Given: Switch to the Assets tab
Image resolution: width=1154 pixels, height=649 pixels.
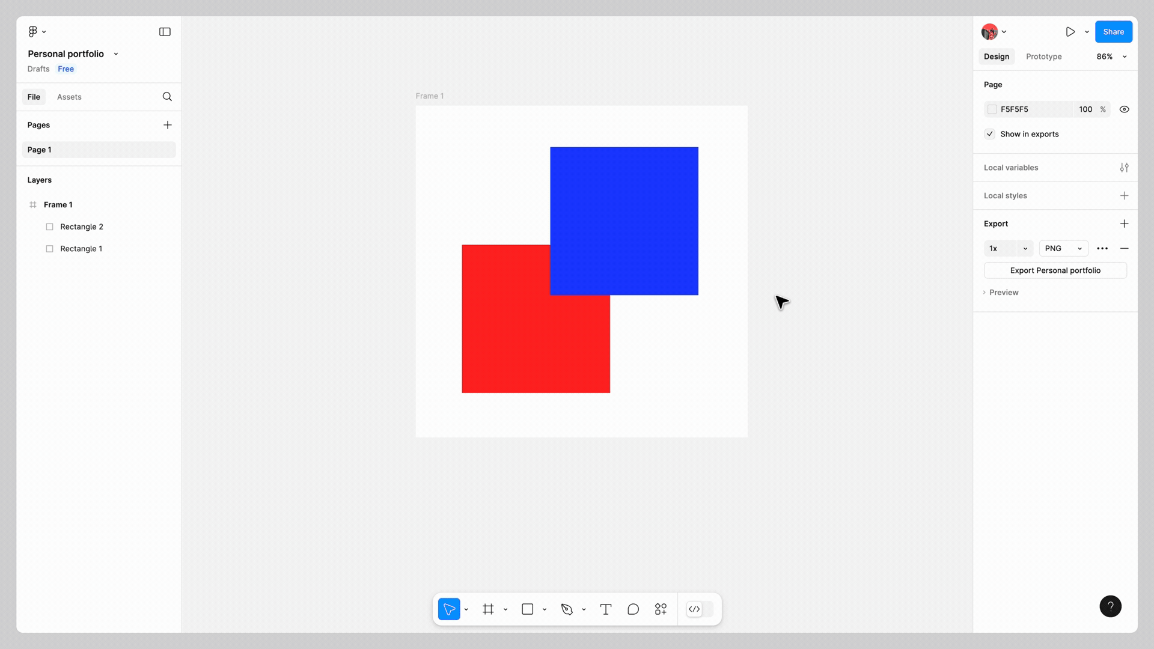Looking at the screenshot, I should (69, 97).
